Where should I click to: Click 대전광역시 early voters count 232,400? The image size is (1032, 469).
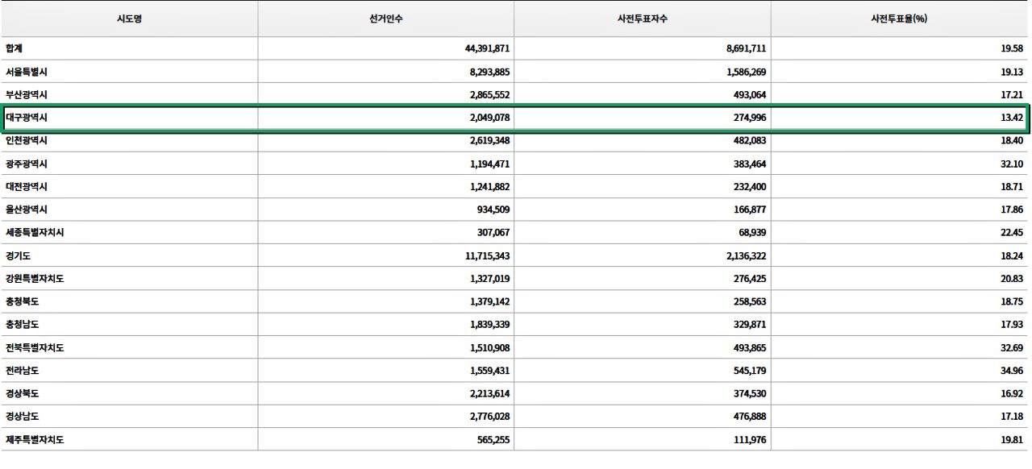point(749,186)
